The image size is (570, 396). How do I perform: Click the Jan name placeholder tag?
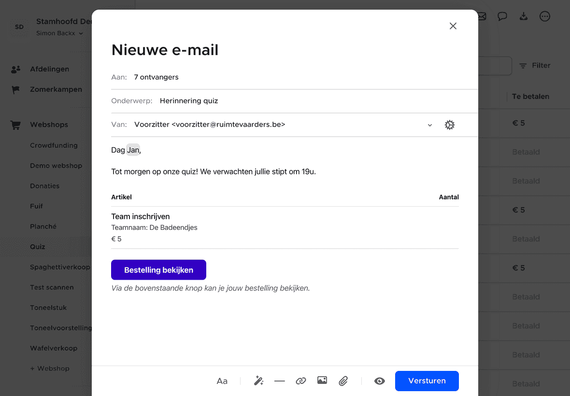(133, 150)
